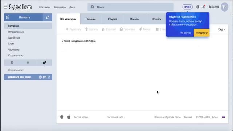
Task: Open Календарь link in header
Action: pos(60,7)
